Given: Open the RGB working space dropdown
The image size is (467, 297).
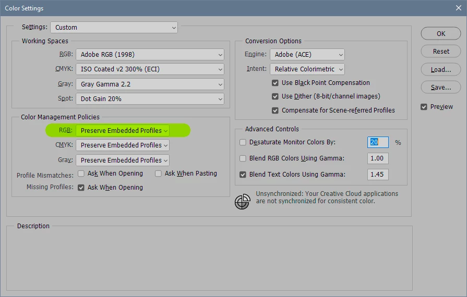Looking at the screenshot, I should pyautogui.click(x=150, y=54).
